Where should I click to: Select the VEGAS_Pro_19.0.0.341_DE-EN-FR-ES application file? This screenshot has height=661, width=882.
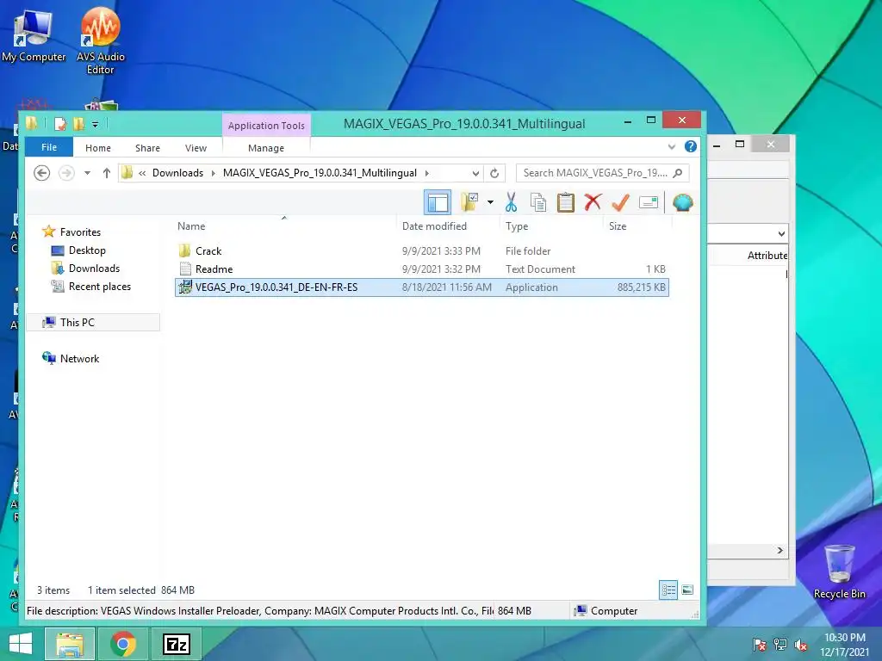(x=422, y=287)
